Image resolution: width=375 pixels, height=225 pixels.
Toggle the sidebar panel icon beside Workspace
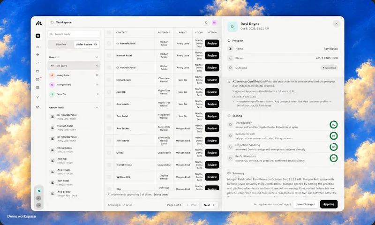[52, 22]
